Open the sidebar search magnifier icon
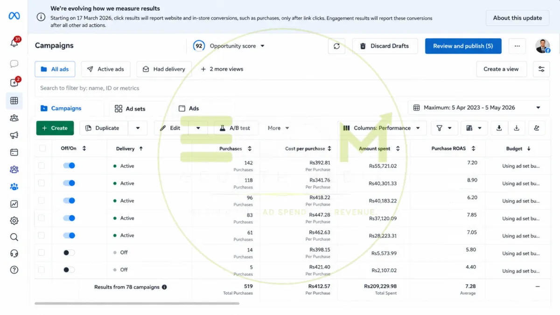Image resolution: width=560 pixels, height=315 pixels. click(x=14, y=237)
